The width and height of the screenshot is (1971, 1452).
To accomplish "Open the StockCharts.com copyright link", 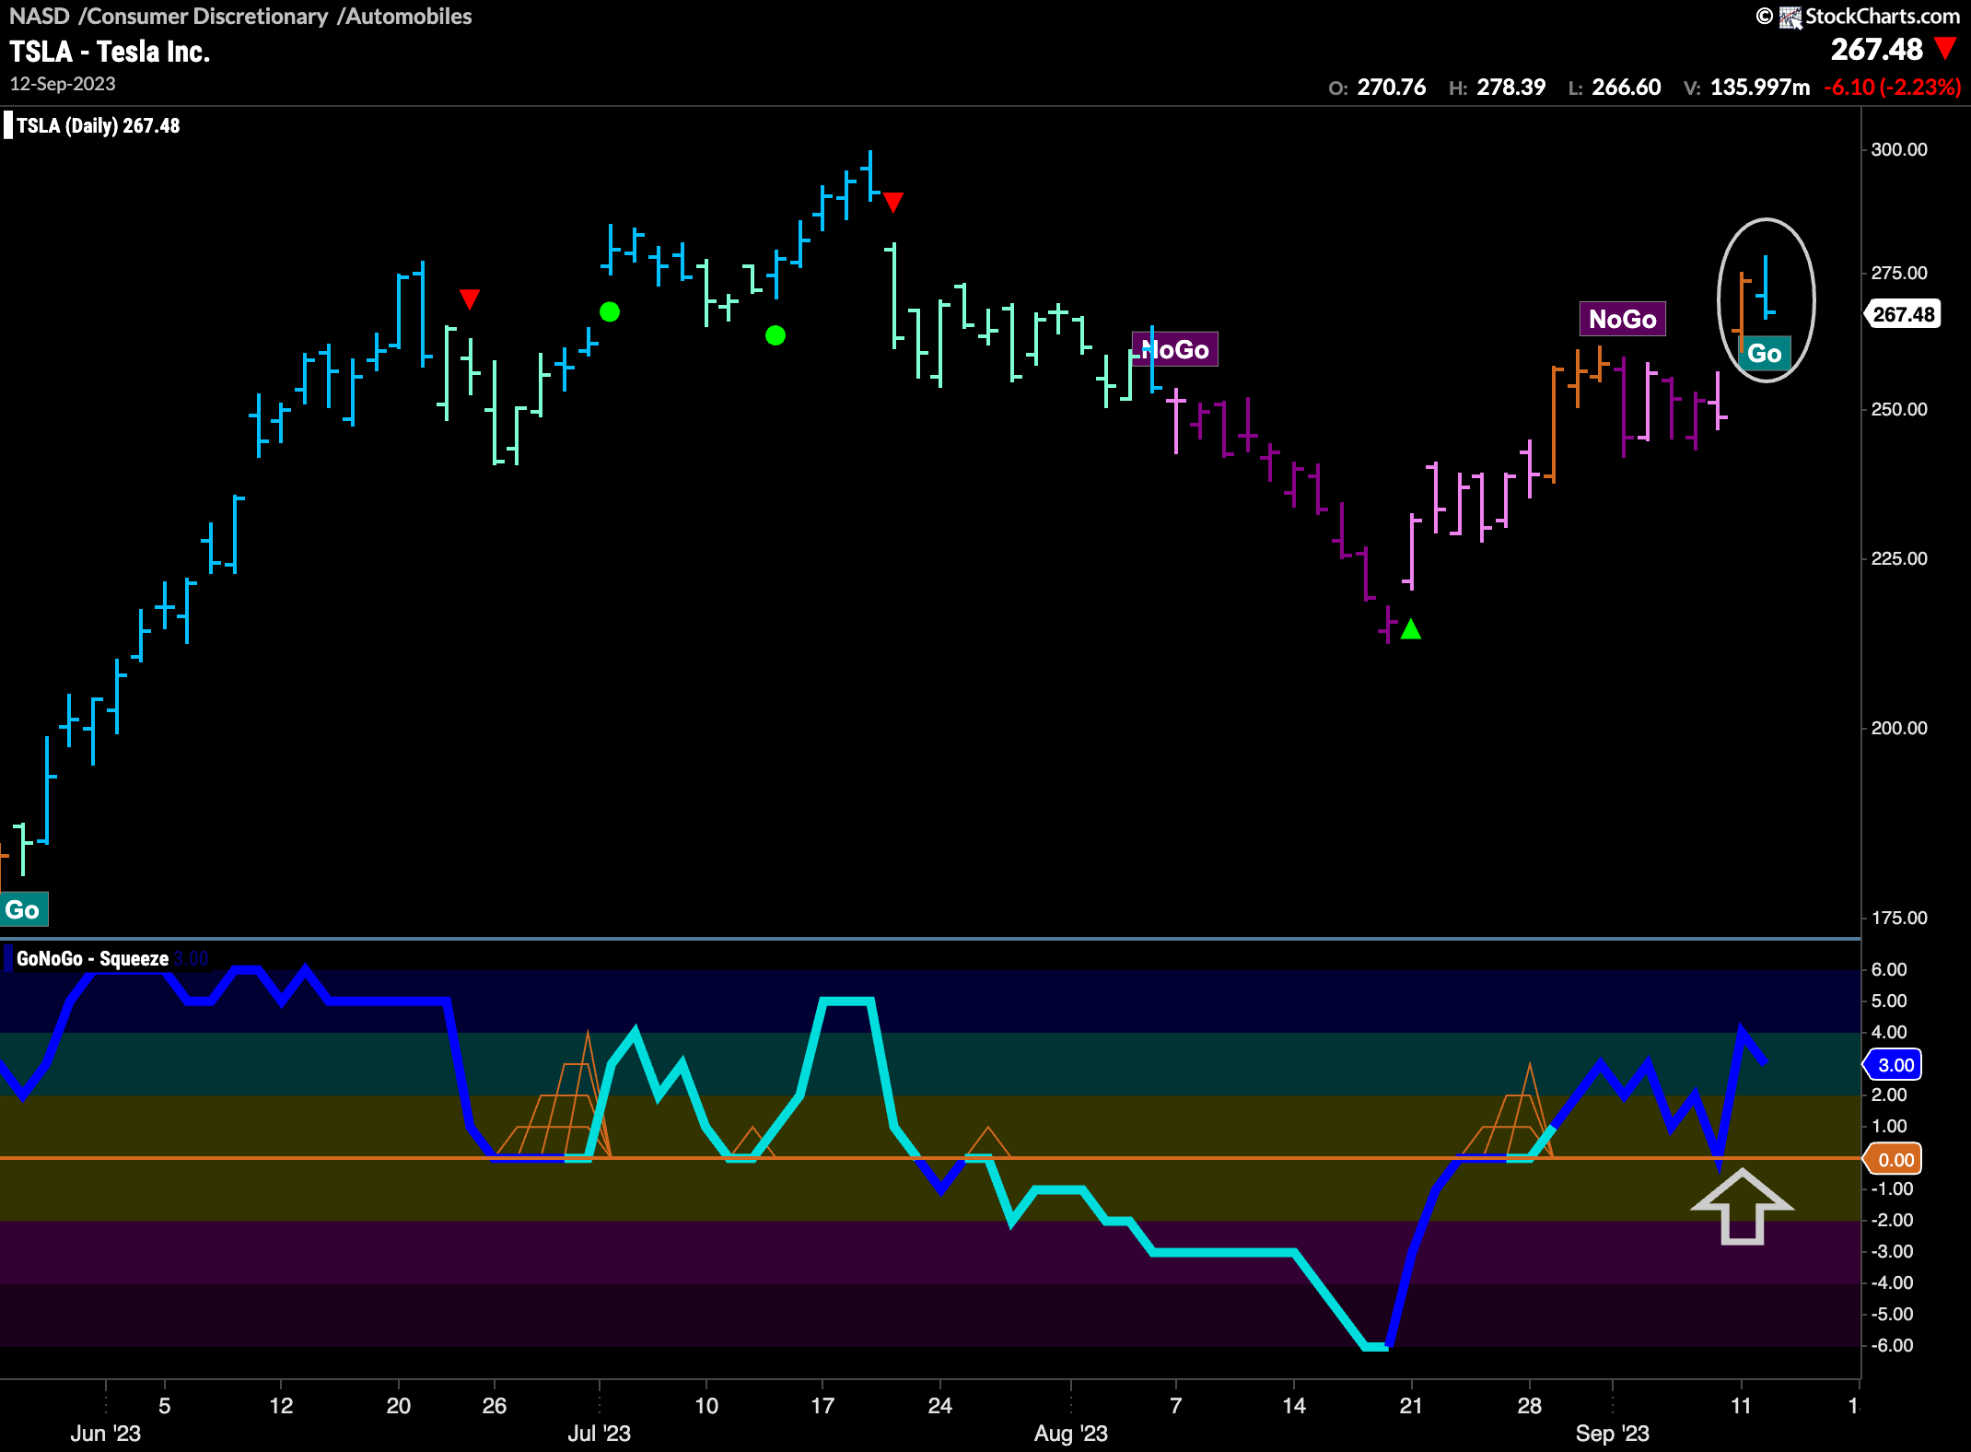I will [x=1859, y=17].
